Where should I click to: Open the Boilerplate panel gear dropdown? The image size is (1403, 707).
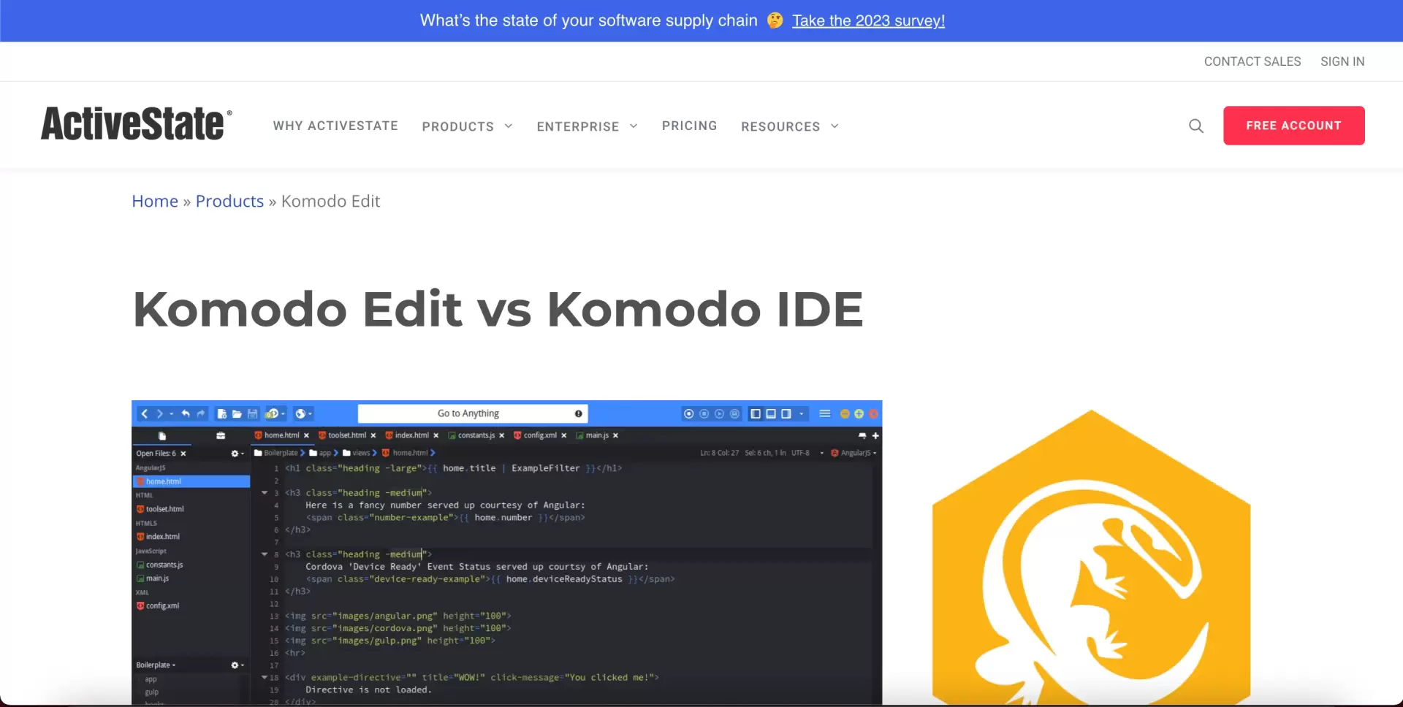pos(237,665)
